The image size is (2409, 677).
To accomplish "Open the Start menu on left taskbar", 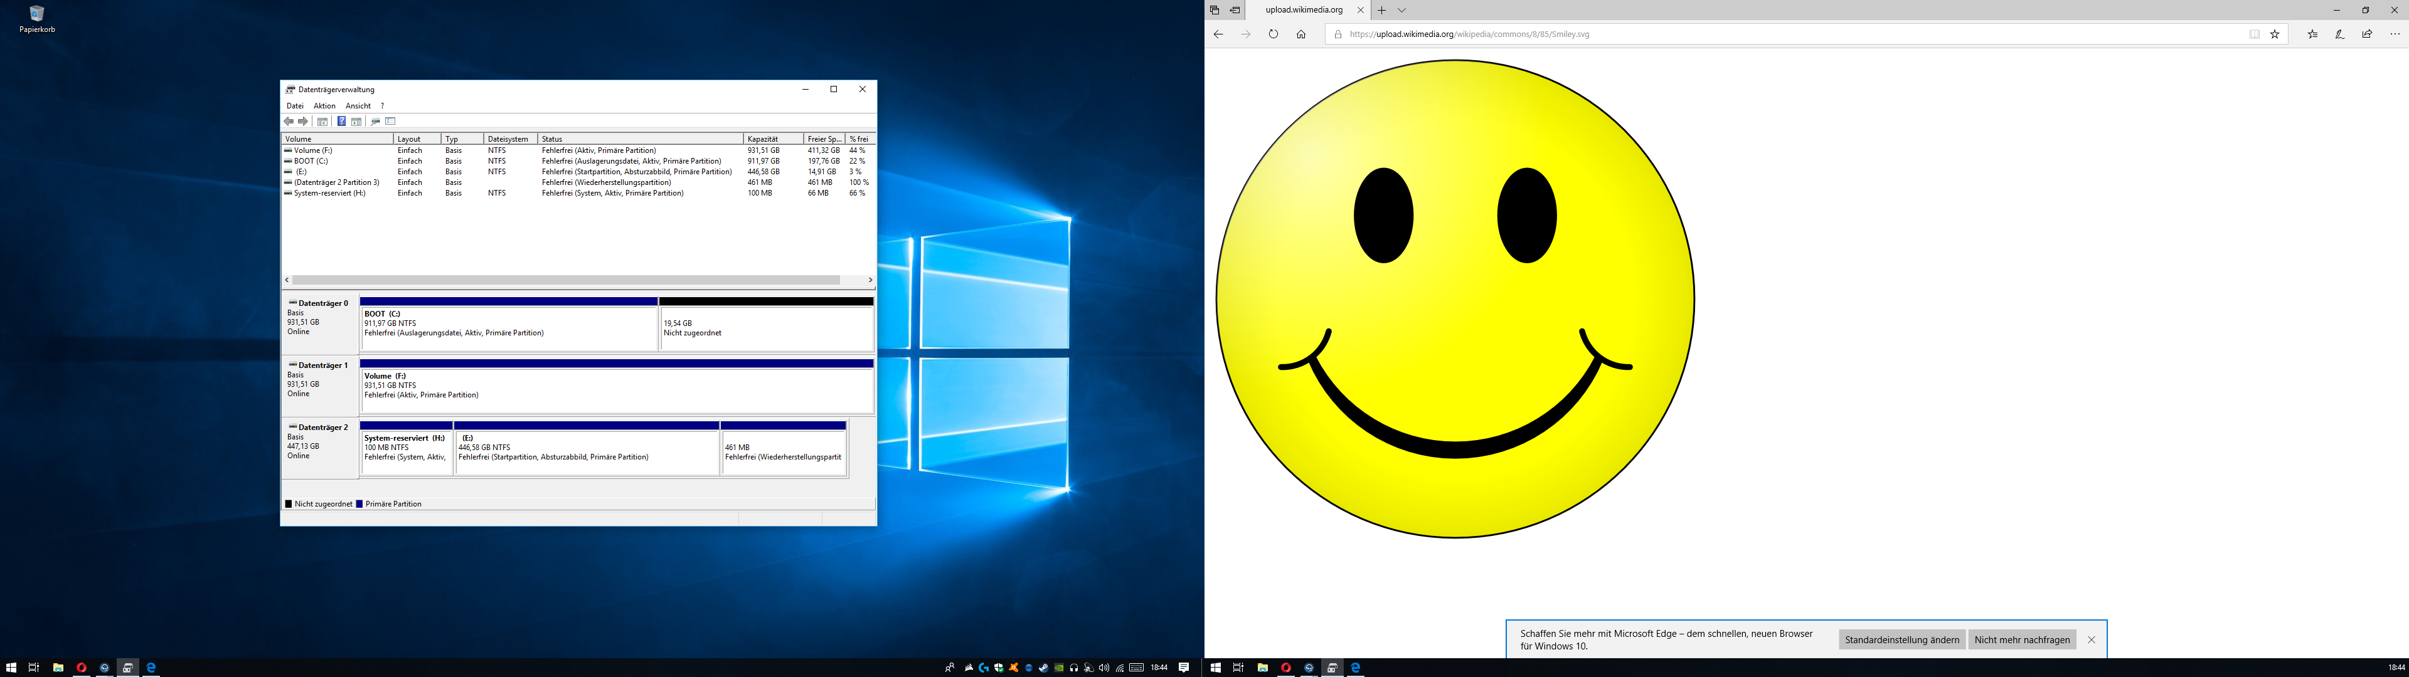I will click(x=11, y=668).
